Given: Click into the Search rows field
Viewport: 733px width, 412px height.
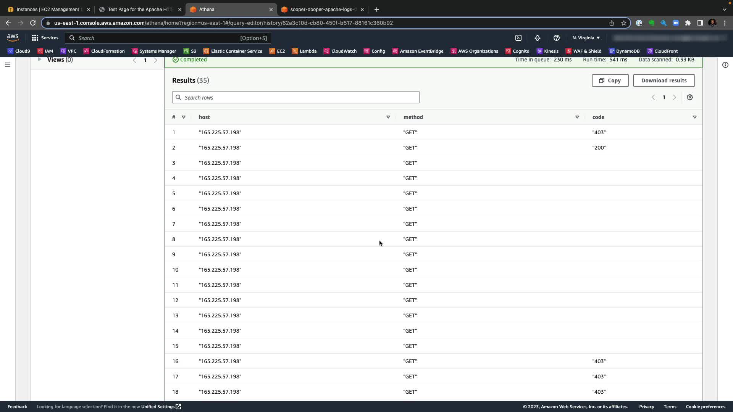Looking at the screenshot, I should pos(295,98).
